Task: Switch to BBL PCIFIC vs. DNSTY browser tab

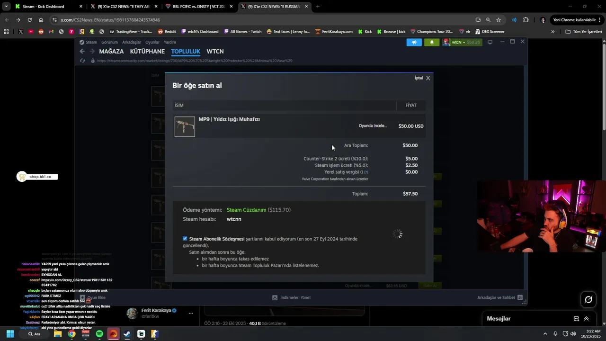Action: tap(199, 7)
